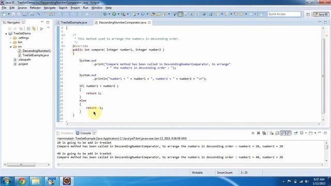Click the Debug bug icon in toolbar
This screenshot has width=331, height=186.
(x=105, y=14)
